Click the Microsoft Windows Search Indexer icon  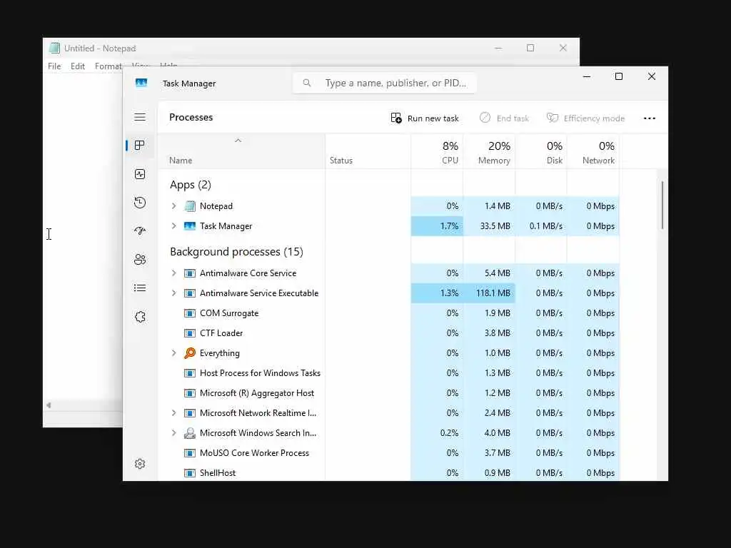pyautogui.click(x=190, y=433)
